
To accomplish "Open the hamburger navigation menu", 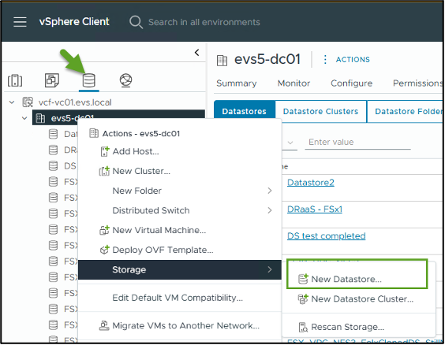I will pos(20,22).
